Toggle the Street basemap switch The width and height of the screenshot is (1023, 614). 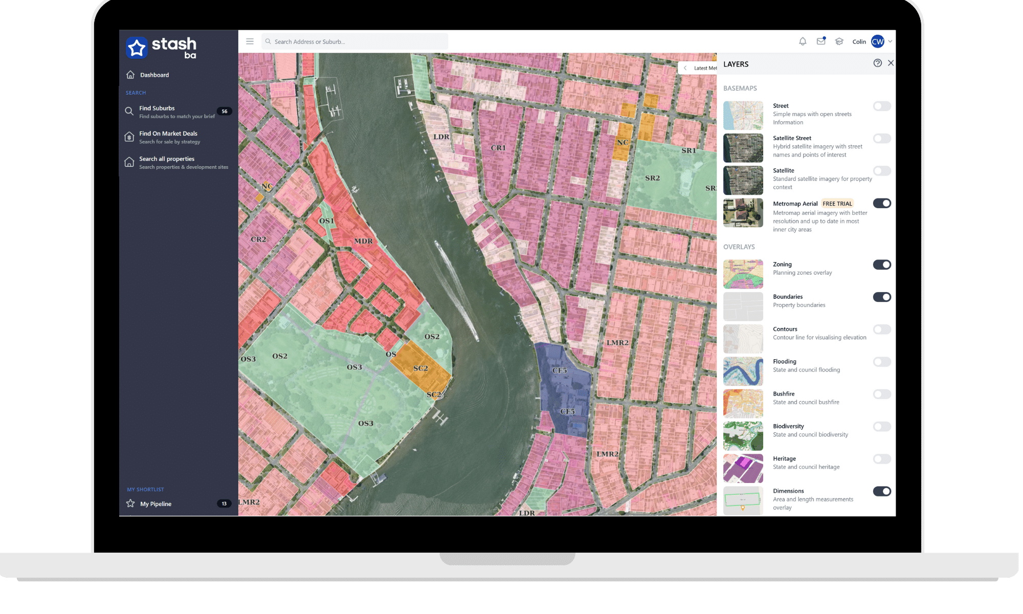[x=882, y=106]
